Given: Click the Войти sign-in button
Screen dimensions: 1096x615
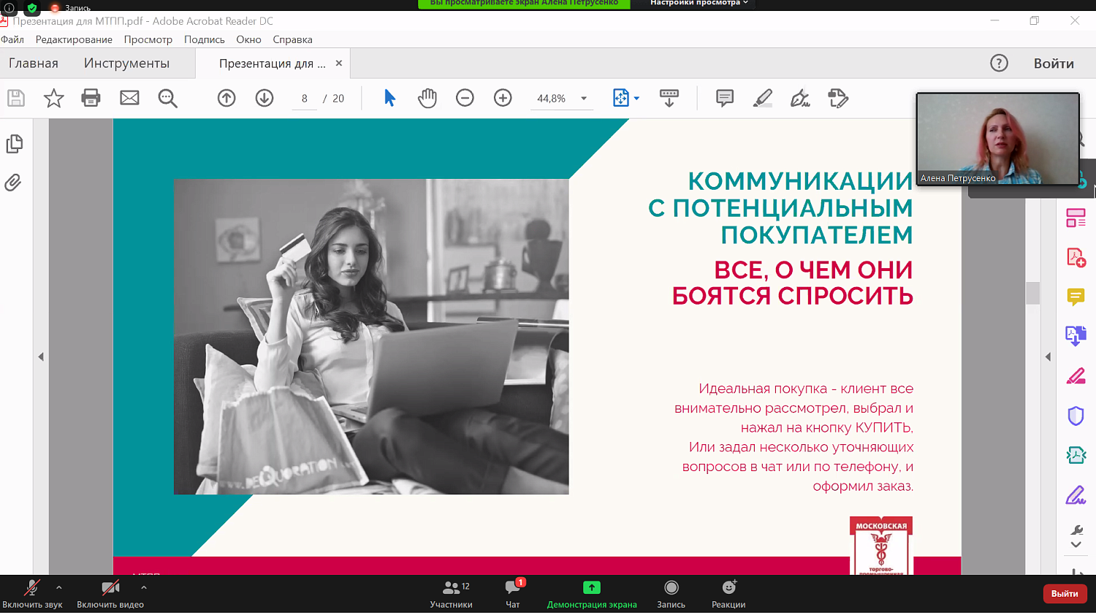Looking at the screenshot, I should click(1054, 64).
